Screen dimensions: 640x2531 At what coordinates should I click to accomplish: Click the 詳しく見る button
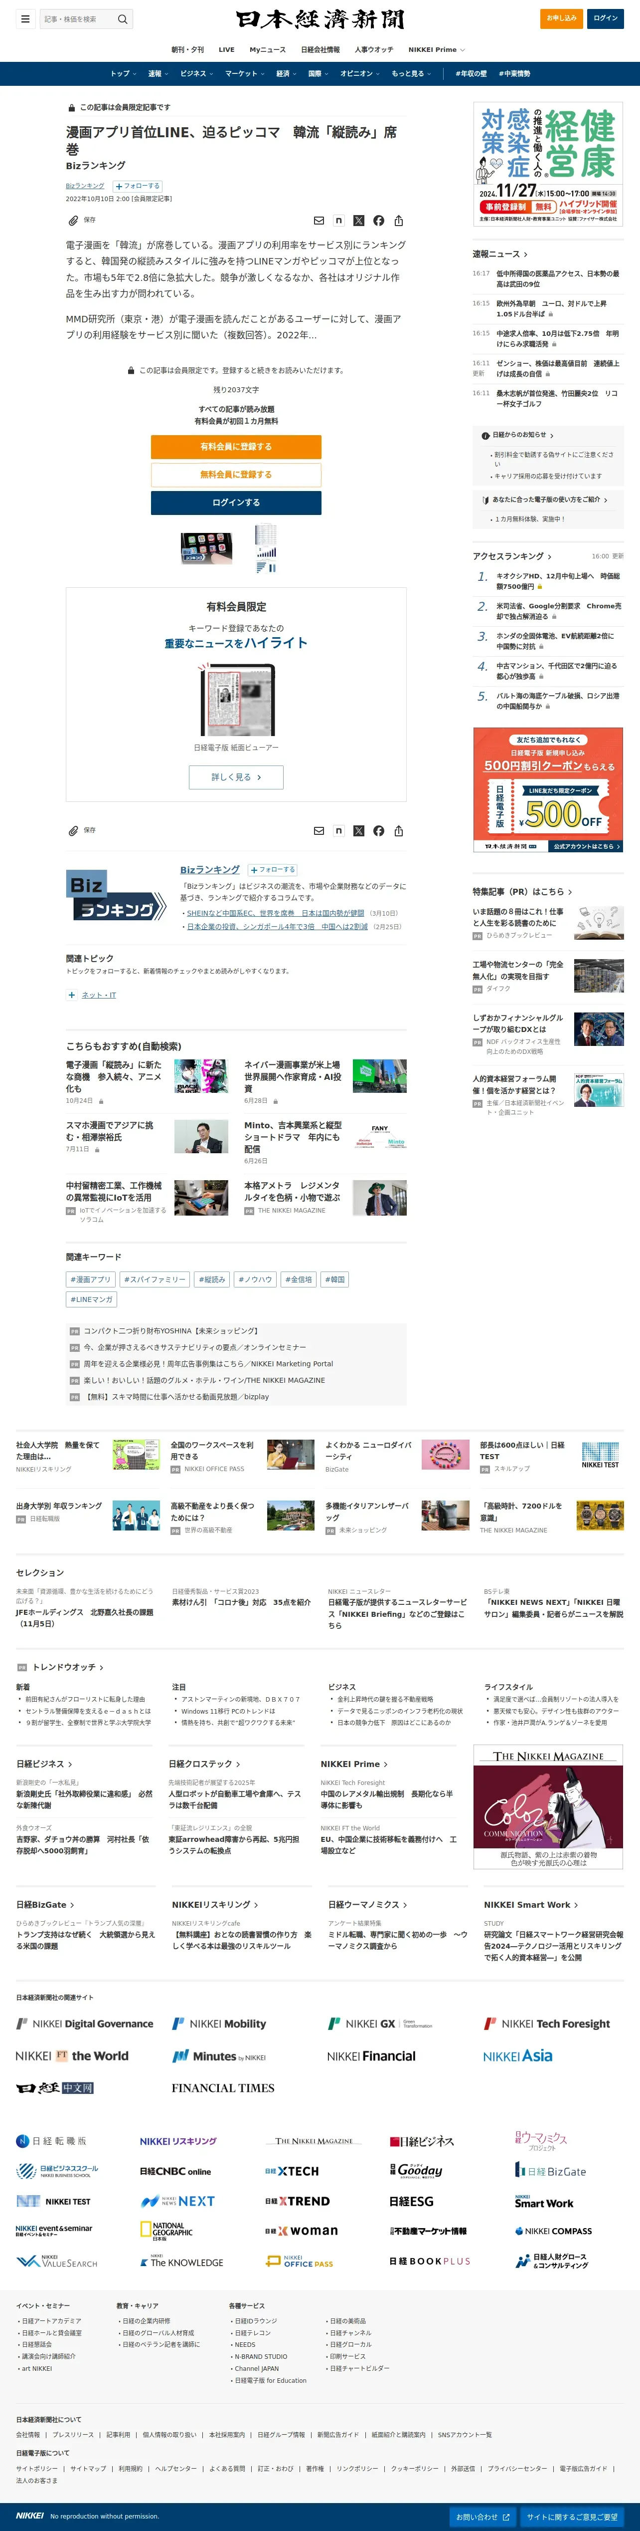pyautogui.click(x=236, y=777)
